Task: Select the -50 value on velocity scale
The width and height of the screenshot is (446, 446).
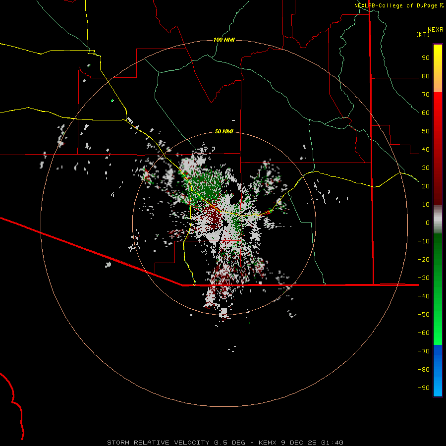Action: [x=424, y=315]
